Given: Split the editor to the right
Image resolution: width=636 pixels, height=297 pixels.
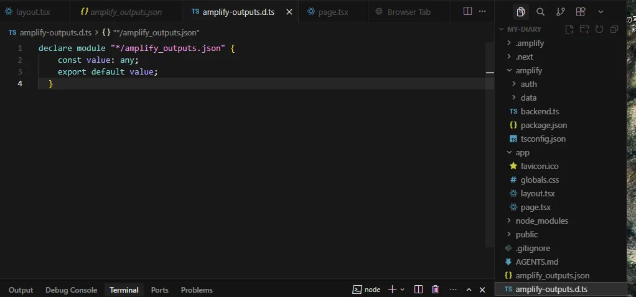Looking at the screenshot, I should [x=467, y=12].
